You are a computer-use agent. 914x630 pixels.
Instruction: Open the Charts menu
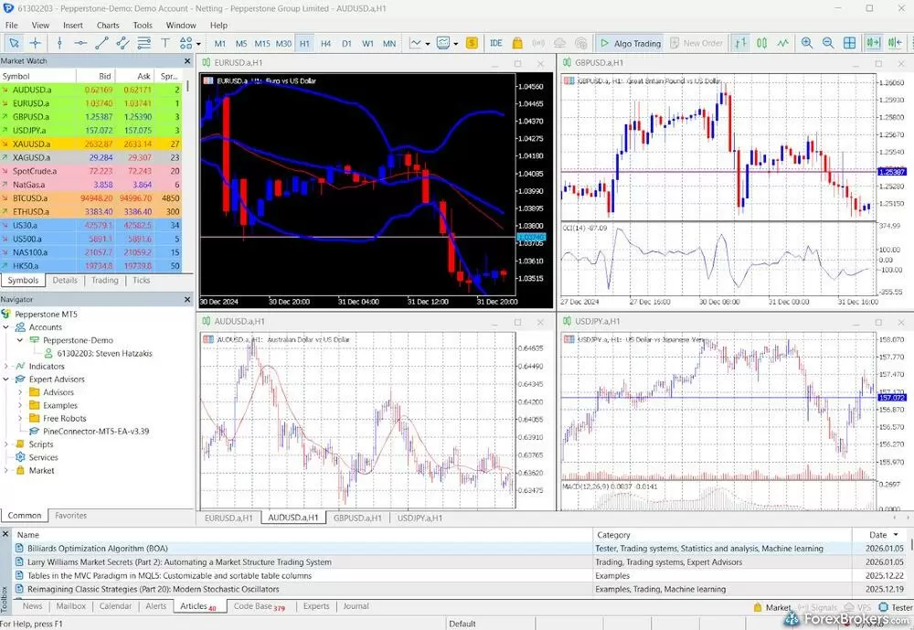[107, 25]
